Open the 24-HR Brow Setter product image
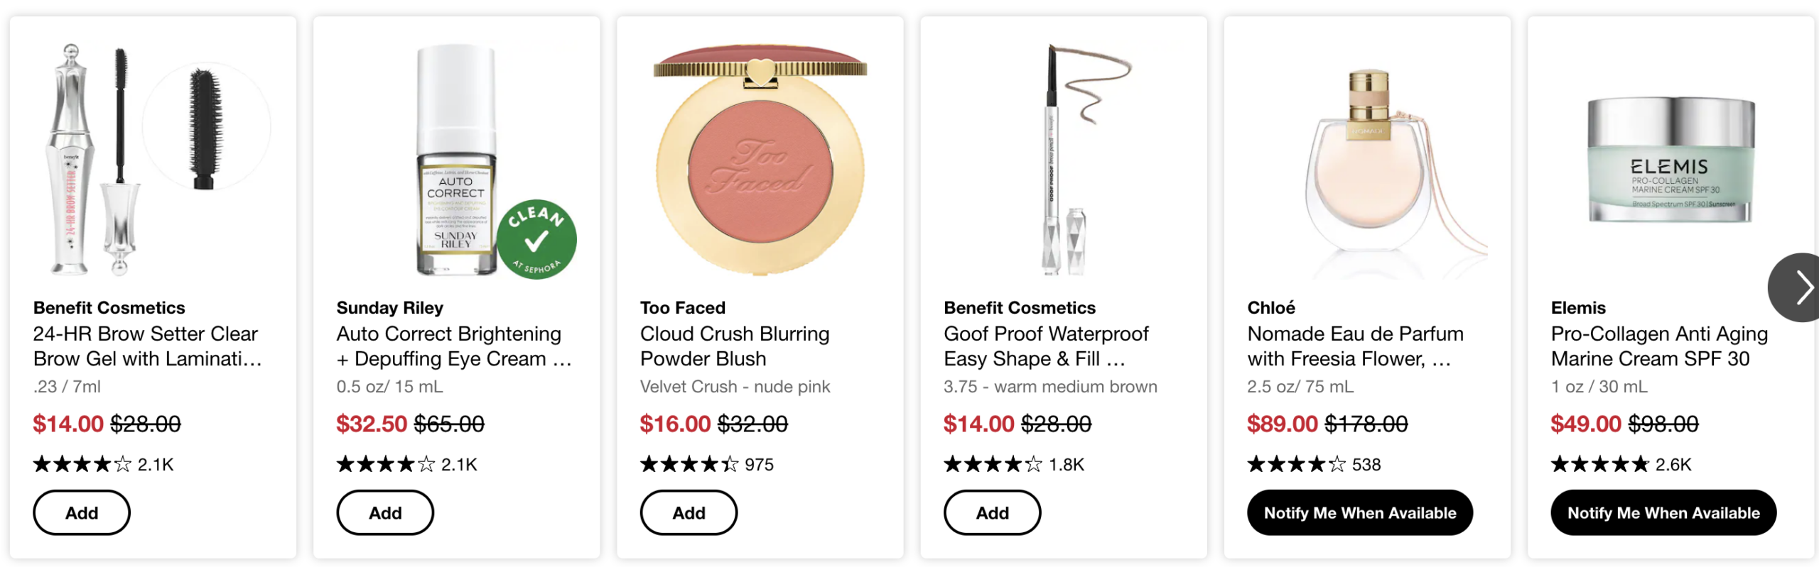 (x=153, y=160)
